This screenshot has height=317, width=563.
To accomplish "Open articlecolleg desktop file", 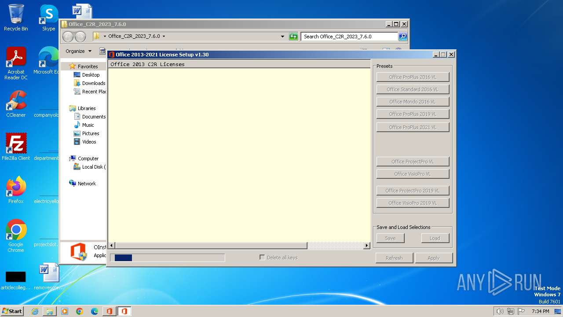I will tap(16, 280).
